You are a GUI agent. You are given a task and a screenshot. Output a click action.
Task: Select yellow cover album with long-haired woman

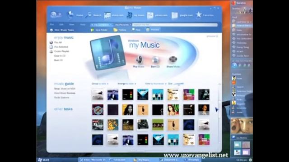coord(128,110)
